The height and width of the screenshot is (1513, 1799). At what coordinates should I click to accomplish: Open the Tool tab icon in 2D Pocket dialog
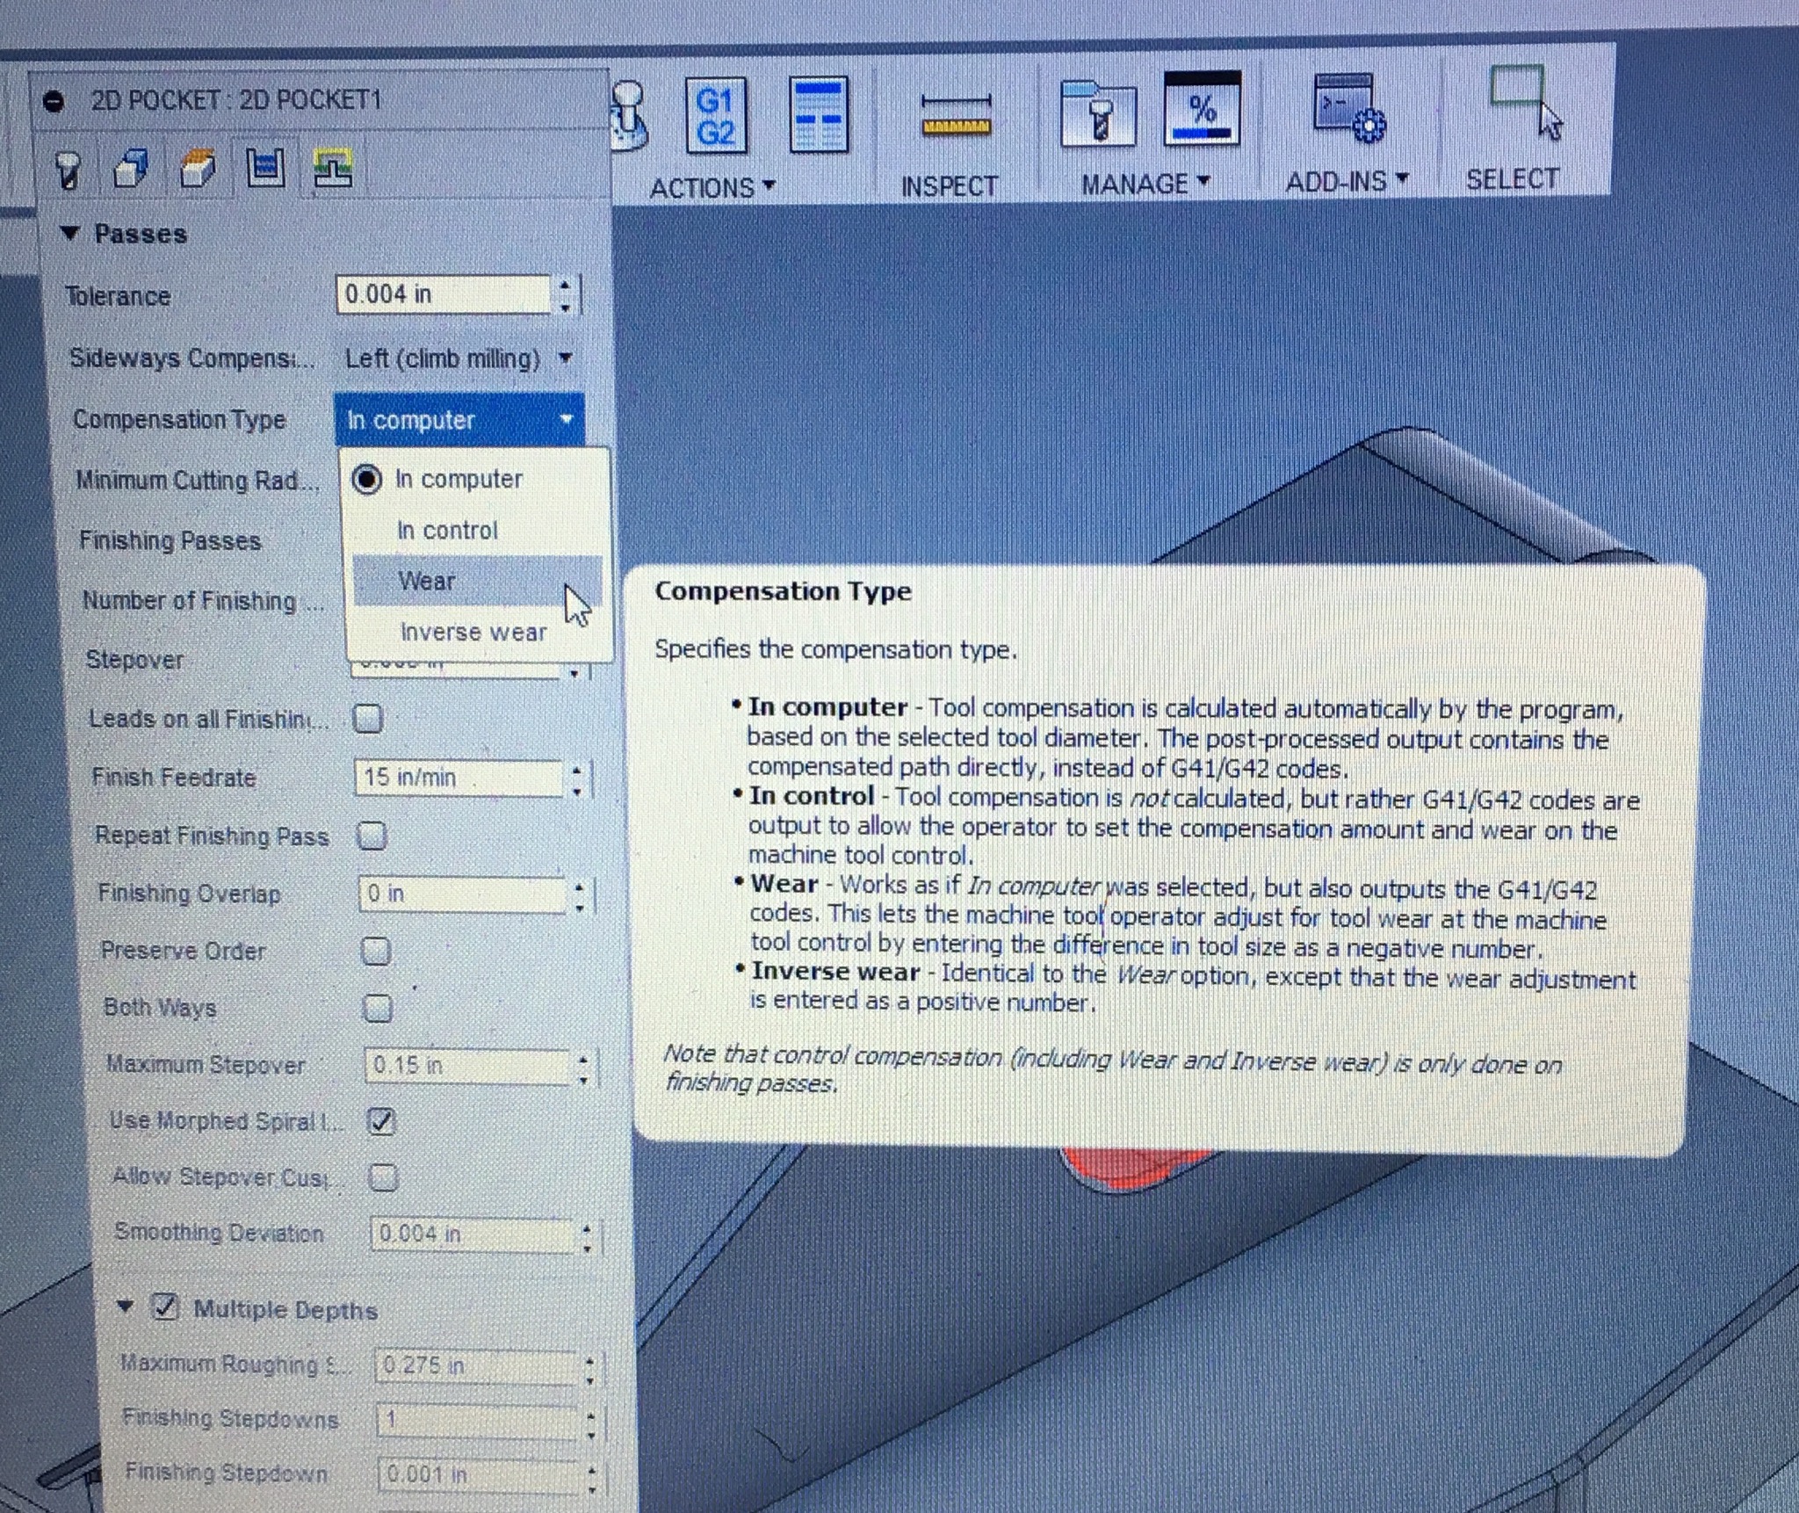[69, 169]
